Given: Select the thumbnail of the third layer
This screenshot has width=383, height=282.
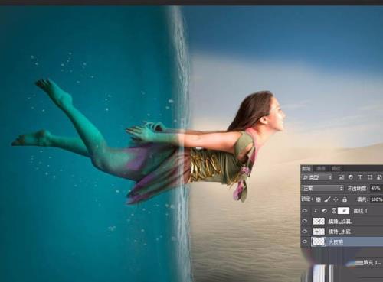Looking at the screenshot, I should (319, 232).
